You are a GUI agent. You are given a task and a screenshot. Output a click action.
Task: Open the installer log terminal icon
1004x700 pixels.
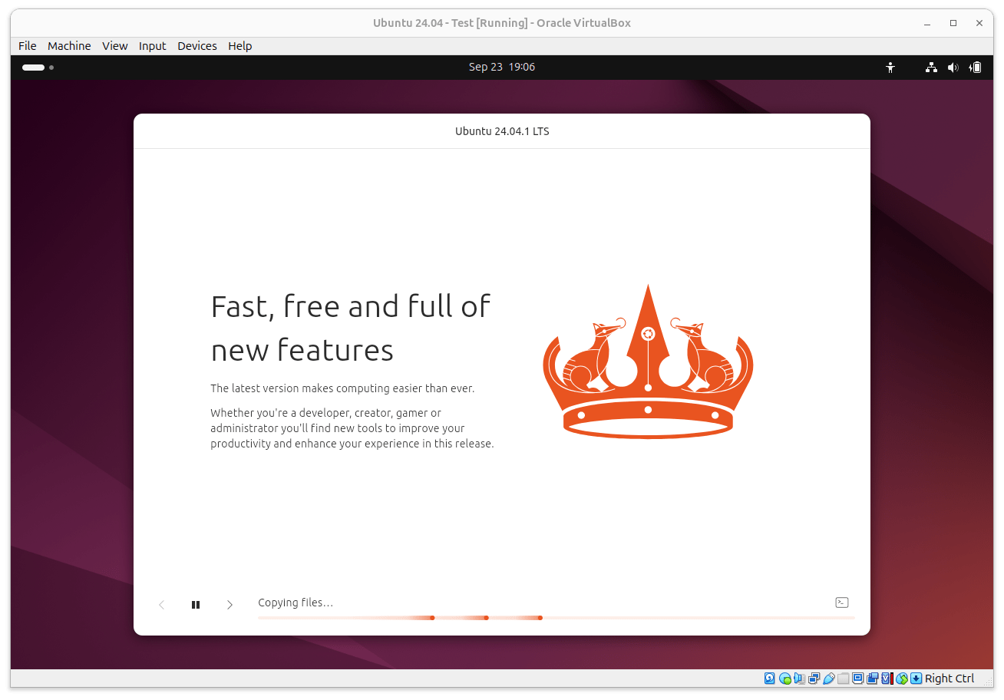(842, 603)
